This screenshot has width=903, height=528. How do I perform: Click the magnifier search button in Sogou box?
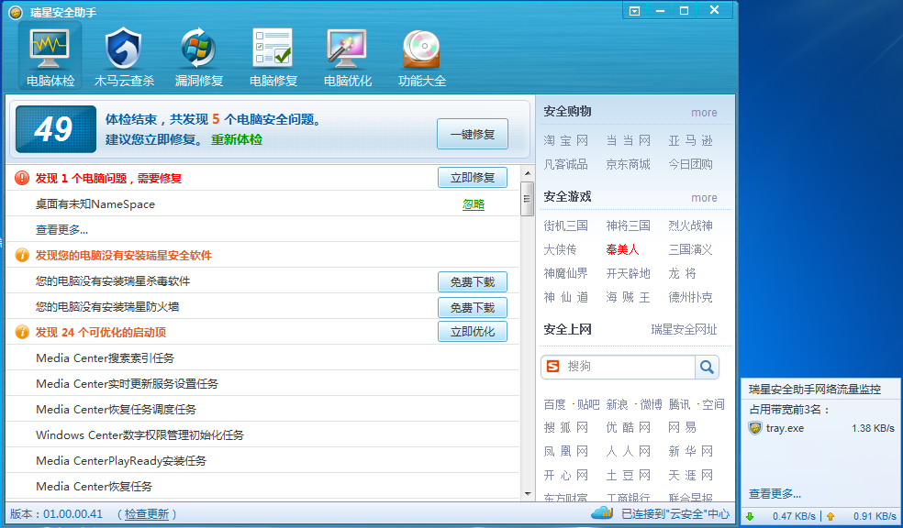[x=707, y=367]
